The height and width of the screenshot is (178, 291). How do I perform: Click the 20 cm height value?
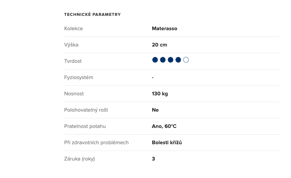(159, 45)
